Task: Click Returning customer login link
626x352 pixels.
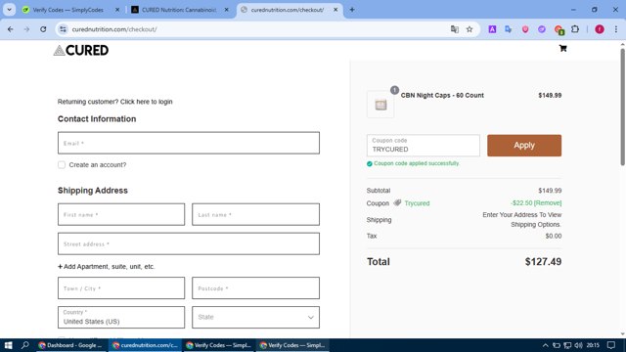Action: tap(115, 102)
